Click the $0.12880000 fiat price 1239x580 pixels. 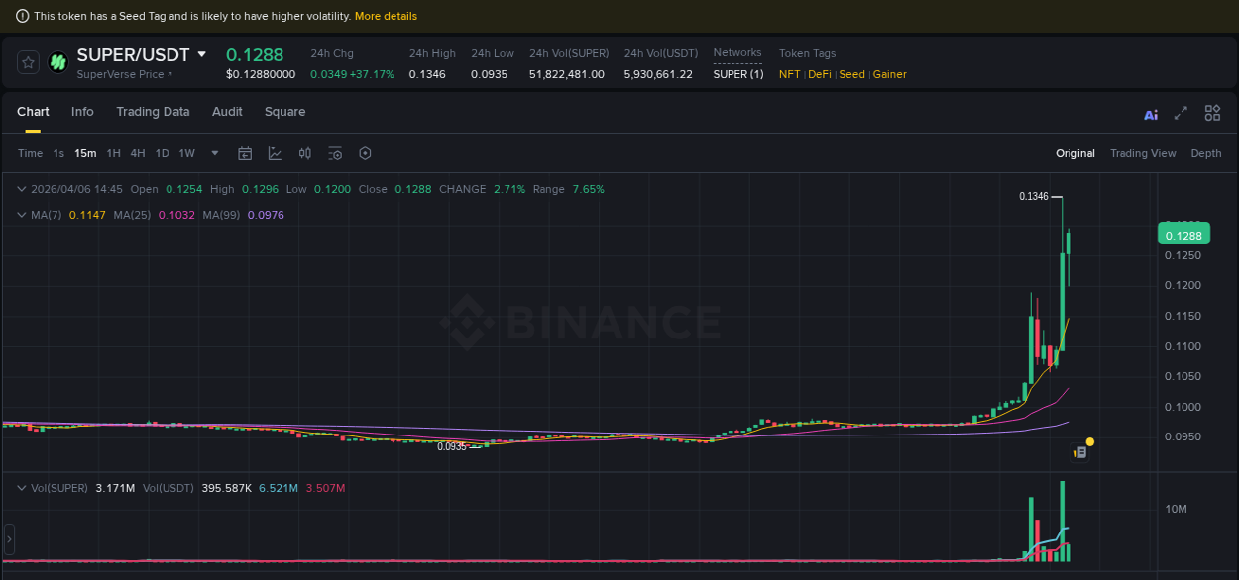(x=261, y=74)
